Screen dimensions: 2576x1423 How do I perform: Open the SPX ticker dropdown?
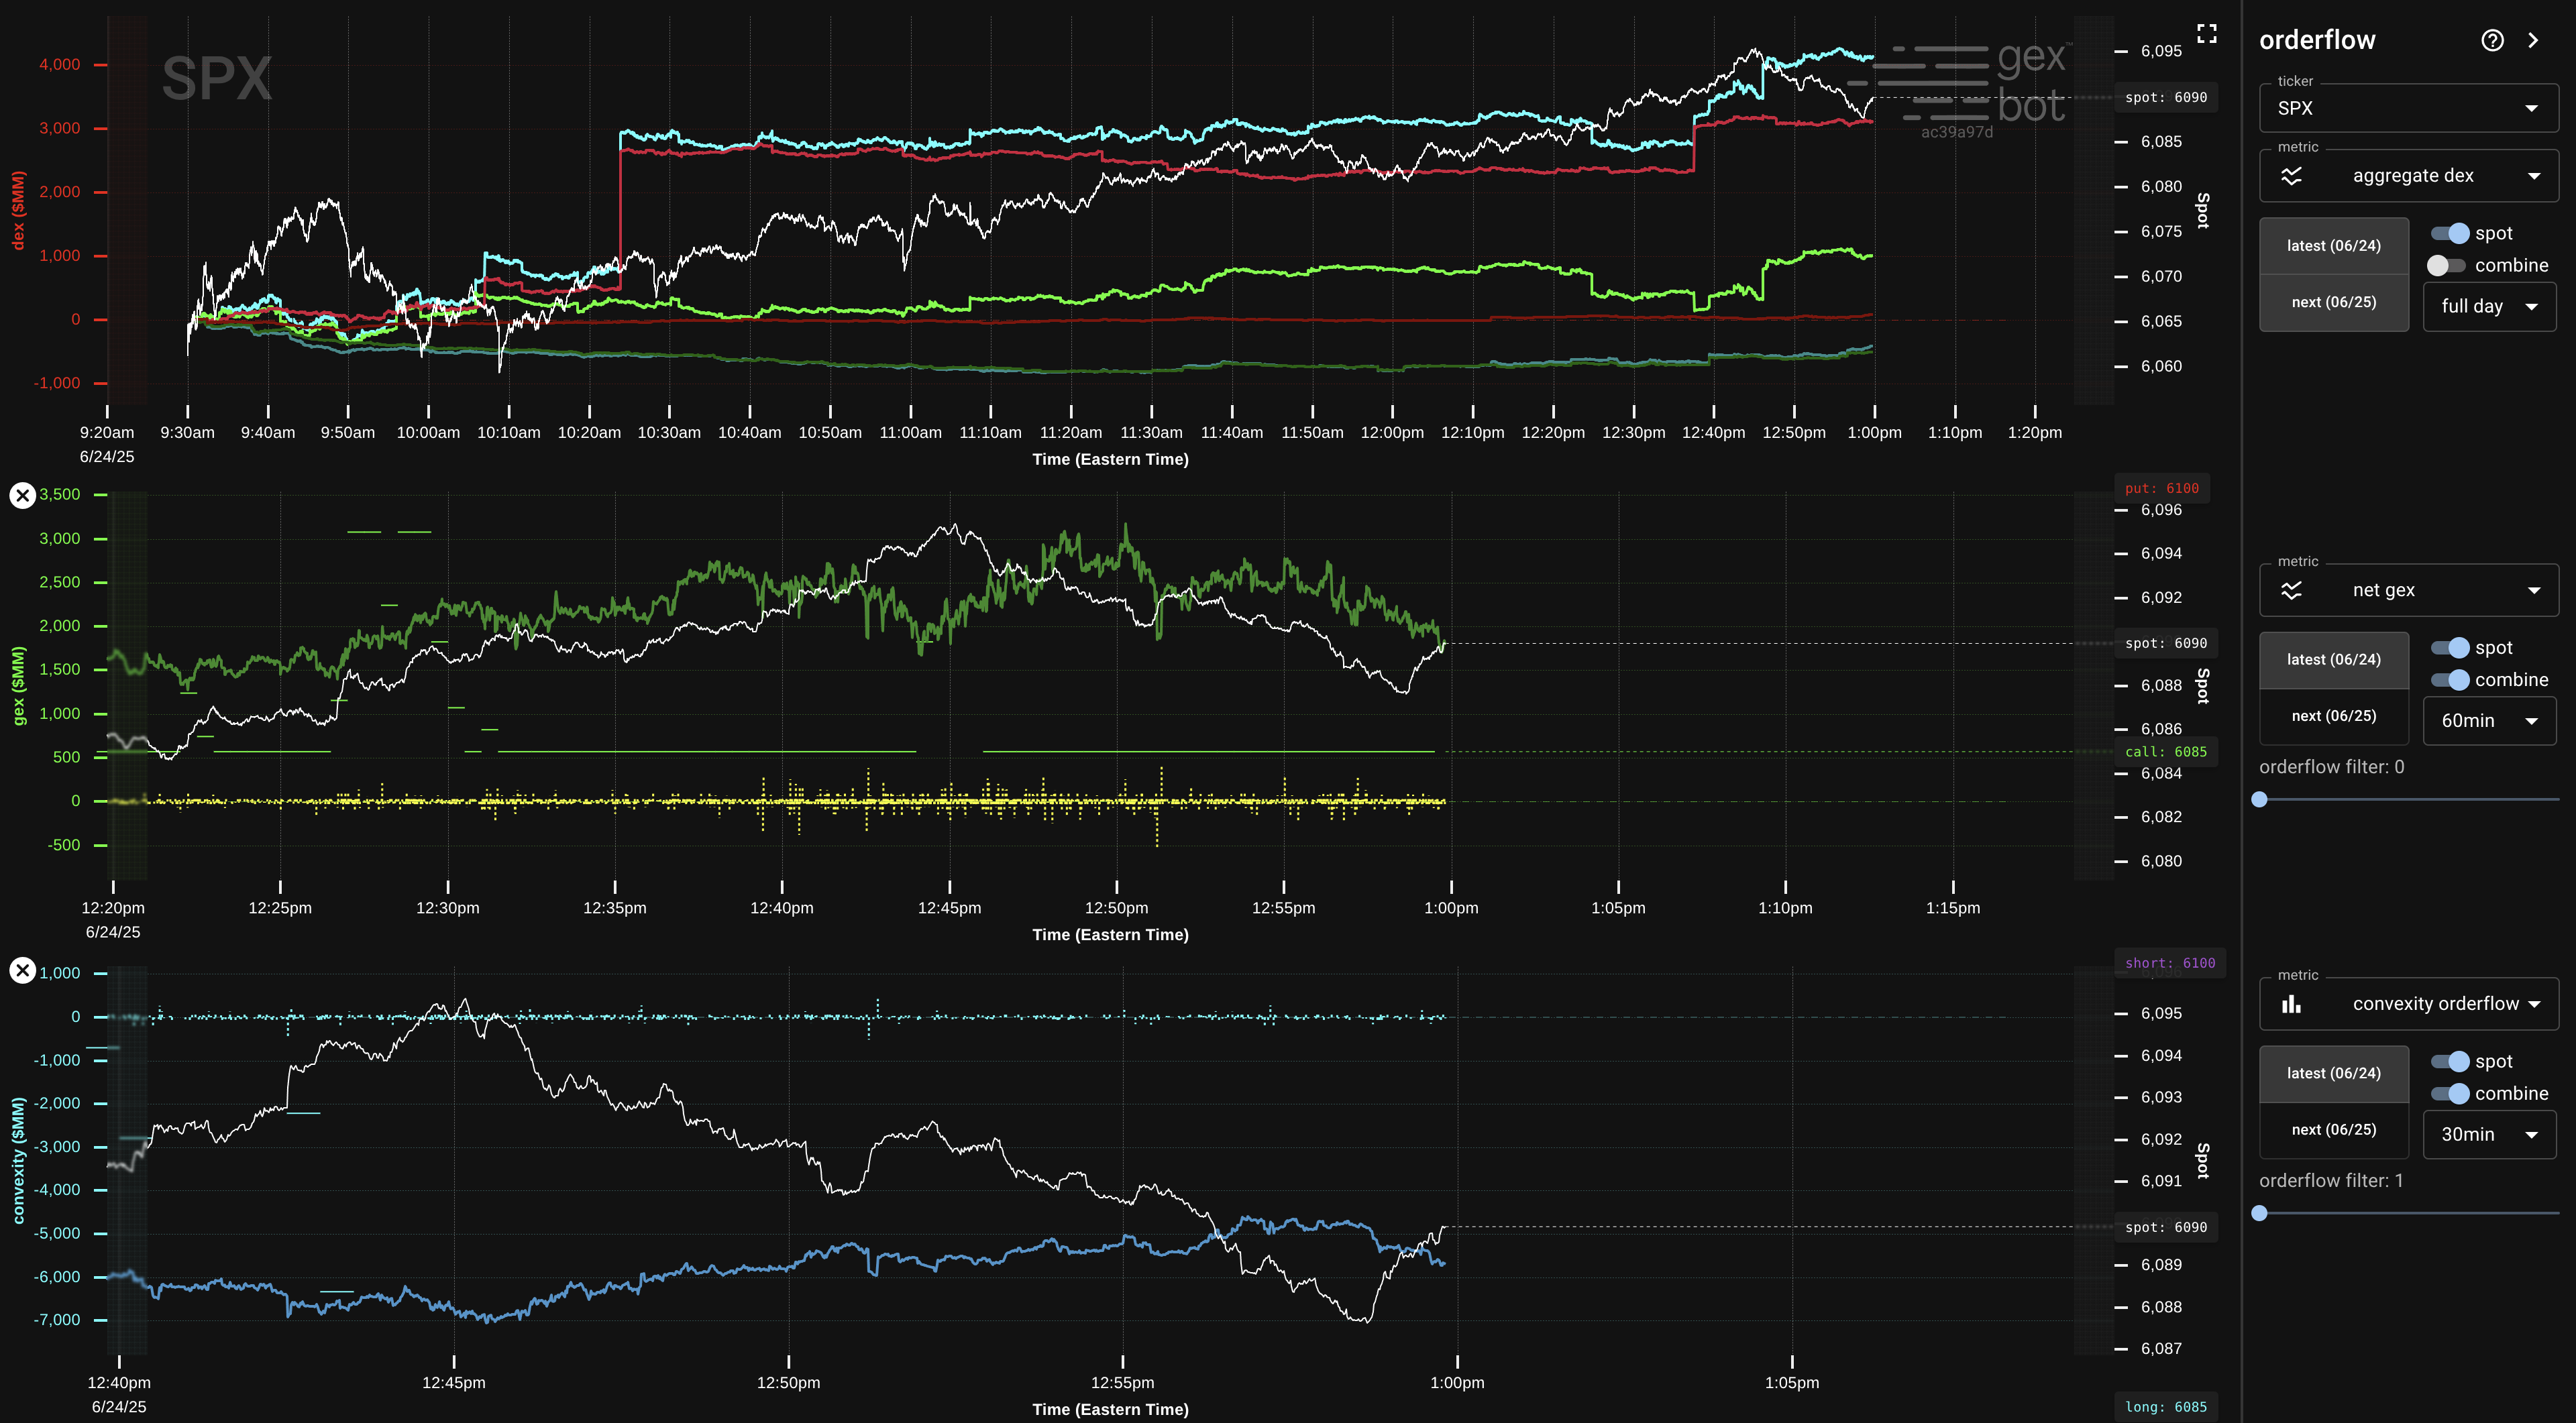point(2408,108)
